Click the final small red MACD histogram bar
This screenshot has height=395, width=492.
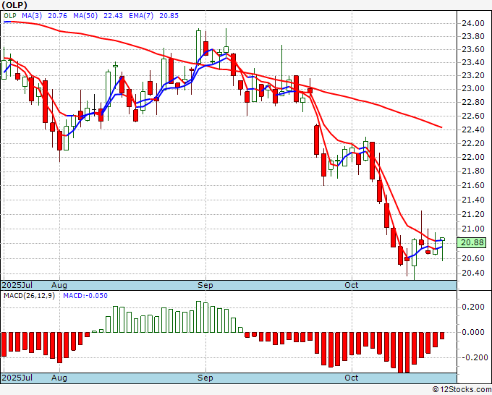pyautogui.click(x=442, y=336)
